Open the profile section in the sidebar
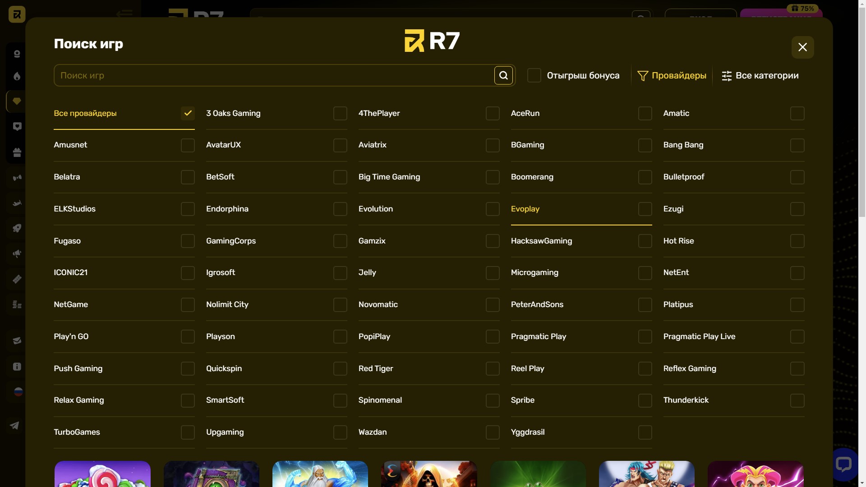The height and width of the screenshot is (487, 866). [x=17, y=53]
